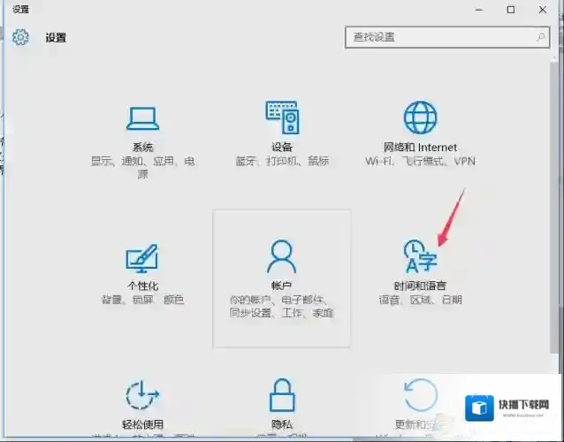
Task: Click the Network globe icon
Action: point(420,118)
